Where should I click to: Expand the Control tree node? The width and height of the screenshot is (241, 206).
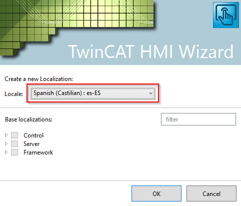[x=6, y=135]
